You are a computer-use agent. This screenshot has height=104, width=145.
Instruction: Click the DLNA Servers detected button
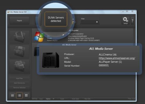tap(56, 19)
